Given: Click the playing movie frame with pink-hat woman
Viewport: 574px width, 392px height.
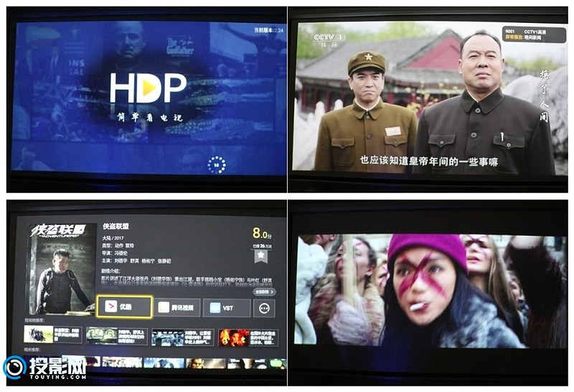Looking at the screenshot, I should (430, 291).
